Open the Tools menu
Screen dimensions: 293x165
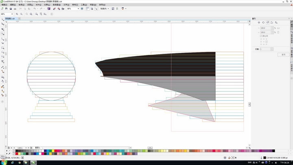click(x=84, y=4)
